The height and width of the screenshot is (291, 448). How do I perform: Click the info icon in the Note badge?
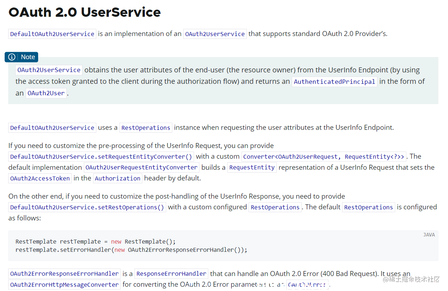pyautogui.click(x=12, y=57)
